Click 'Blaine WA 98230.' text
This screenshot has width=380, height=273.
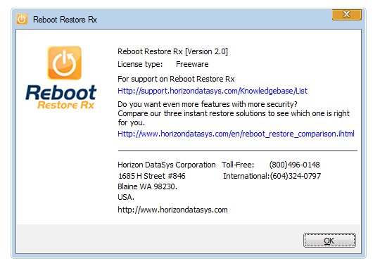[x=147, y=186]
